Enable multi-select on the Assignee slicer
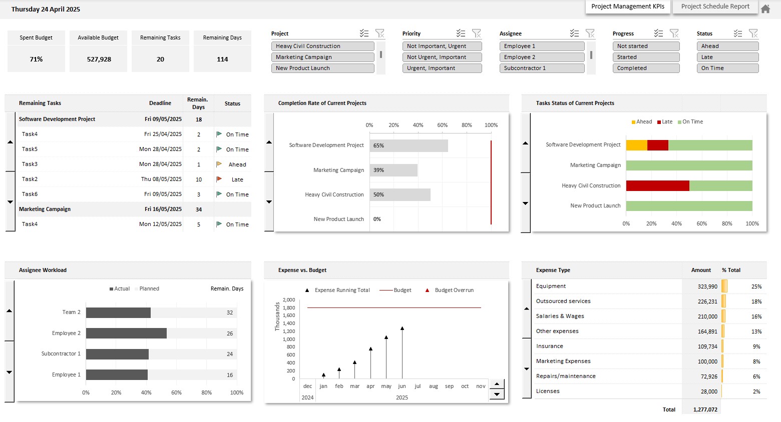The height and width of the screenshot is (422, 781). pyautogui.click(x=574, y=33)
